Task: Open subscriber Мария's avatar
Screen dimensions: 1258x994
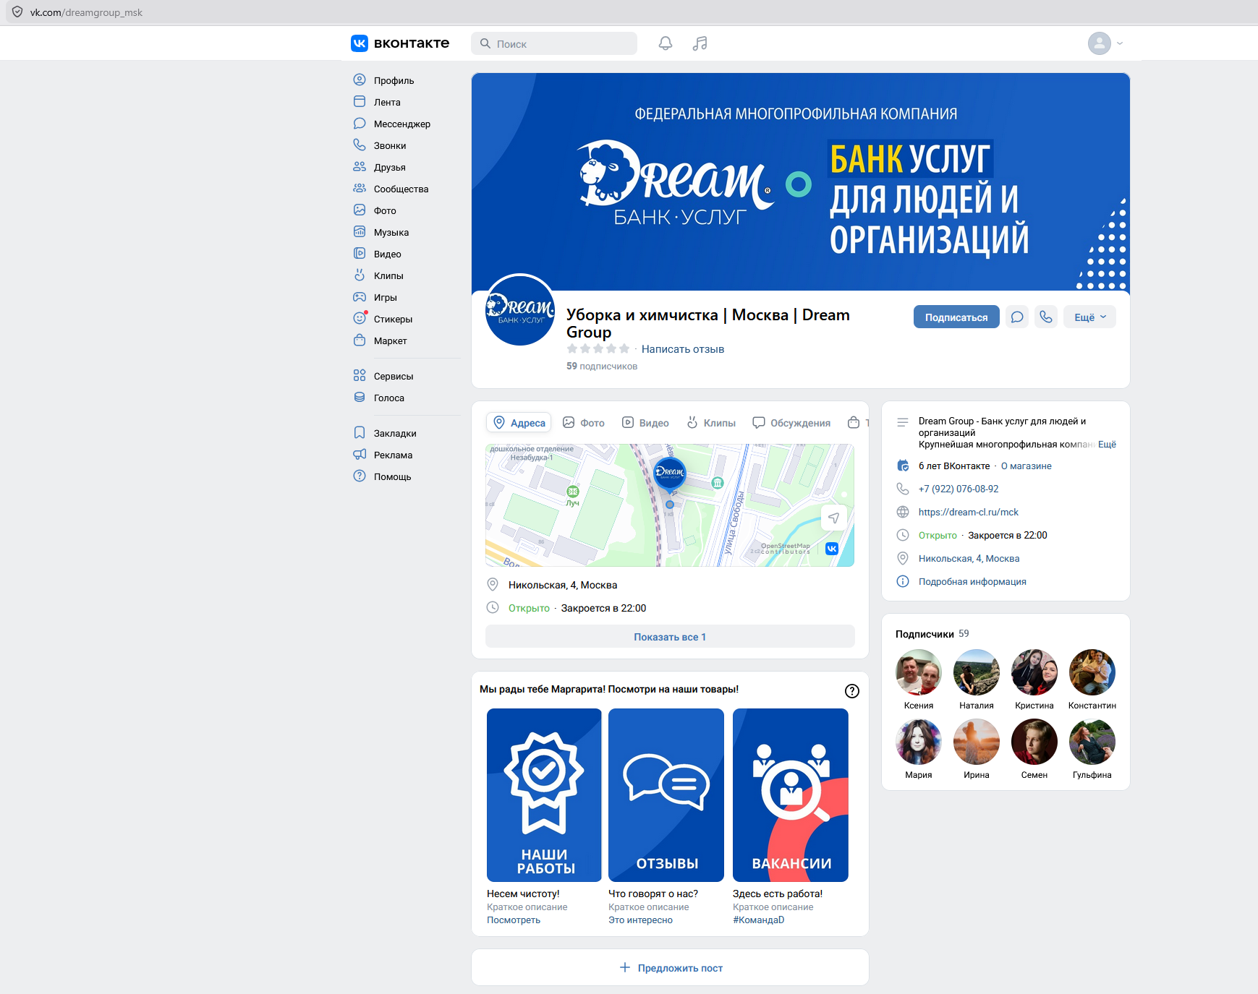Action: 919,741
